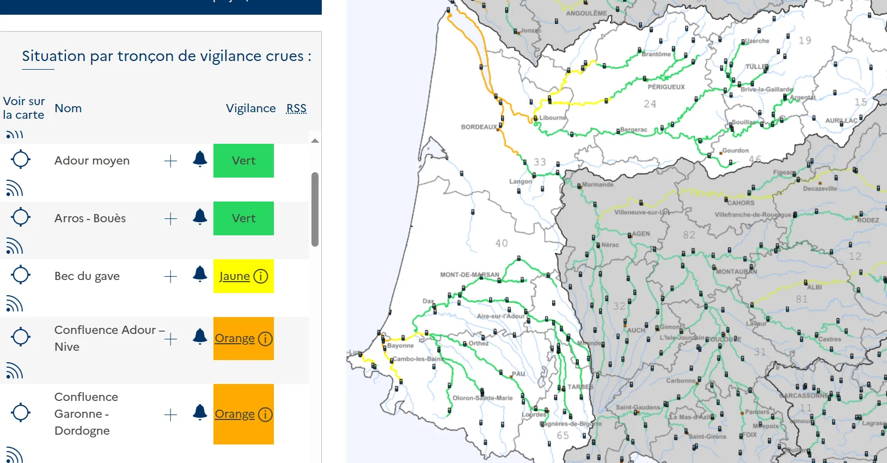Open RSS feed below Bec du gave row
887x463 pixels.
click(x=15, y=304)
